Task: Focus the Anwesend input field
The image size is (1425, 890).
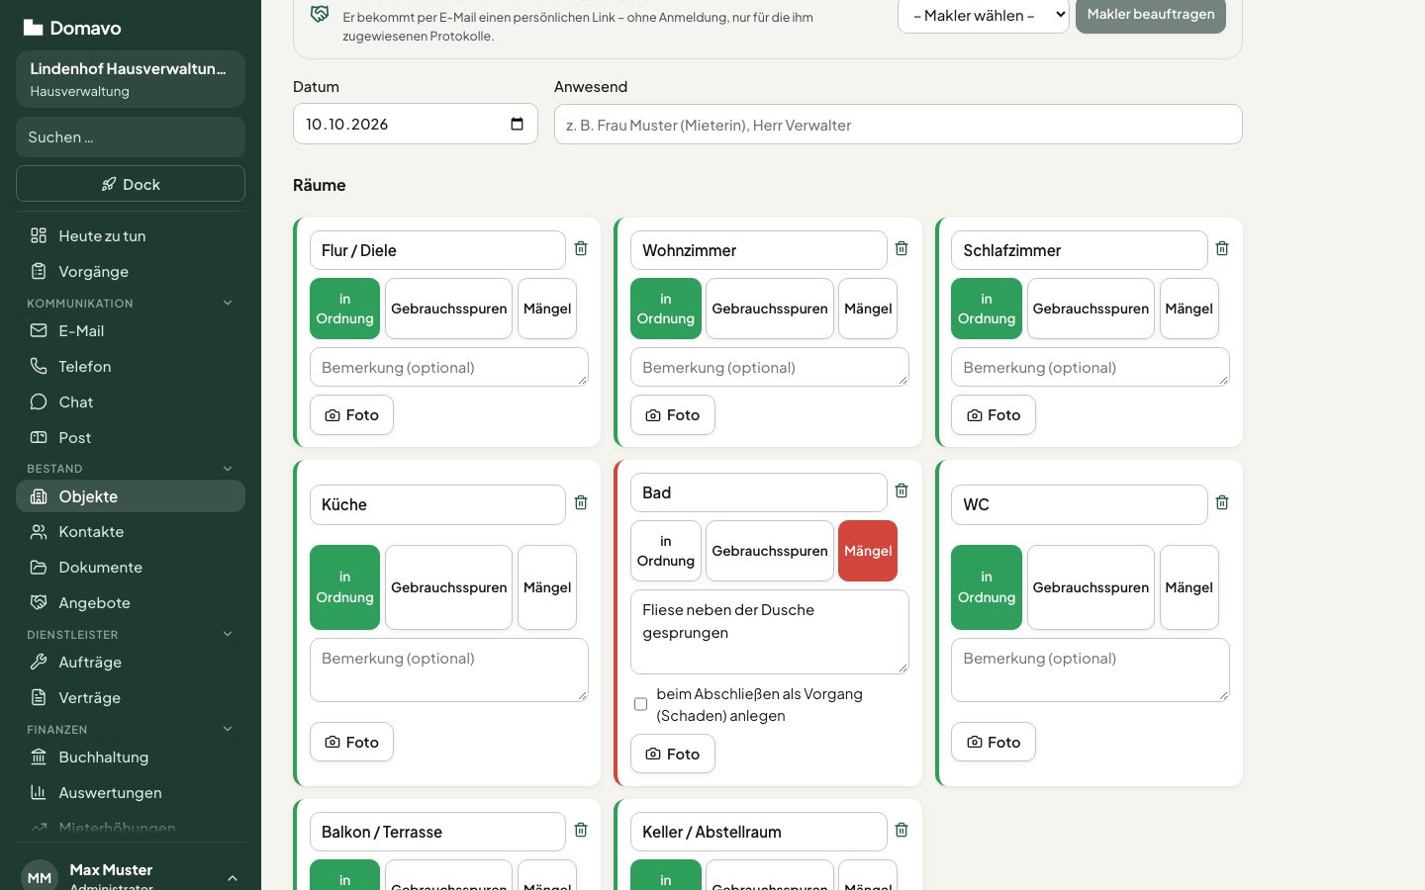Action: click(899, 125)
